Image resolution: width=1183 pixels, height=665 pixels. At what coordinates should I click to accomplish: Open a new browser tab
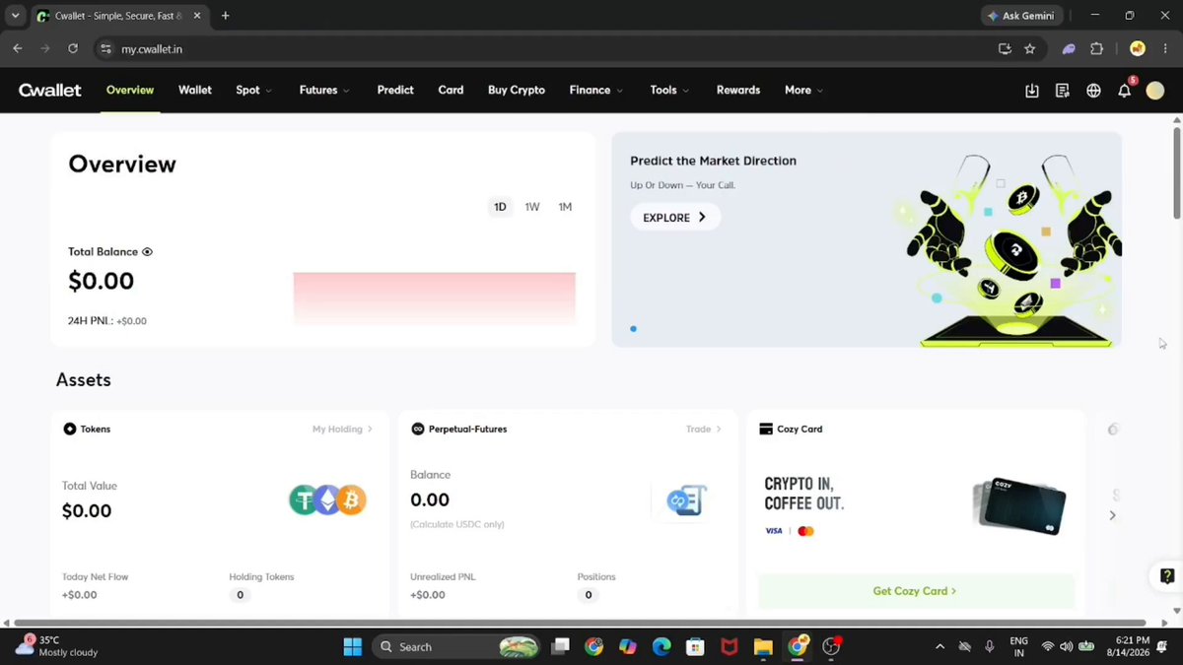pos(226,16)
